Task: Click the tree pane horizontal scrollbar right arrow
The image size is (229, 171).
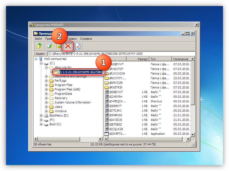Action: (x=101, y=139)
